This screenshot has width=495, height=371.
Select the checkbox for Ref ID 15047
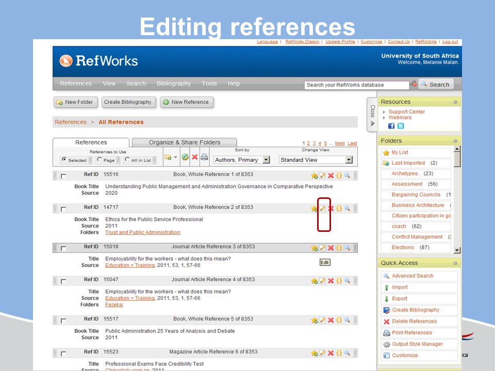(63, 281)
